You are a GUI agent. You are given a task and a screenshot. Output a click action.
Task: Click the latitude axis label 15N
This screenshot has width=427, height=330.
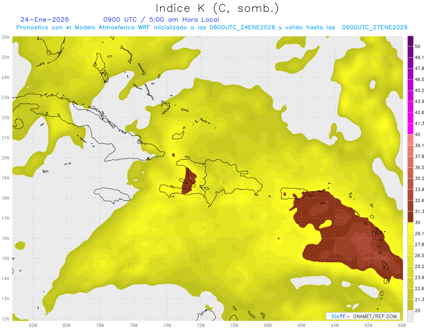pos(5,258)
